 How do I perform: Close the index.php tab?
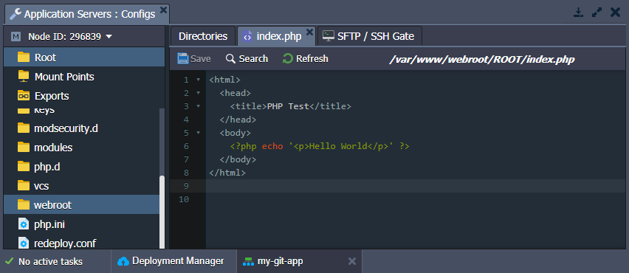[309, 32]
